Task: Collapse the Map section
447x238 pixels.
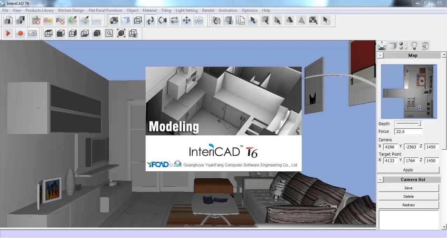Action: coord(381,55)
